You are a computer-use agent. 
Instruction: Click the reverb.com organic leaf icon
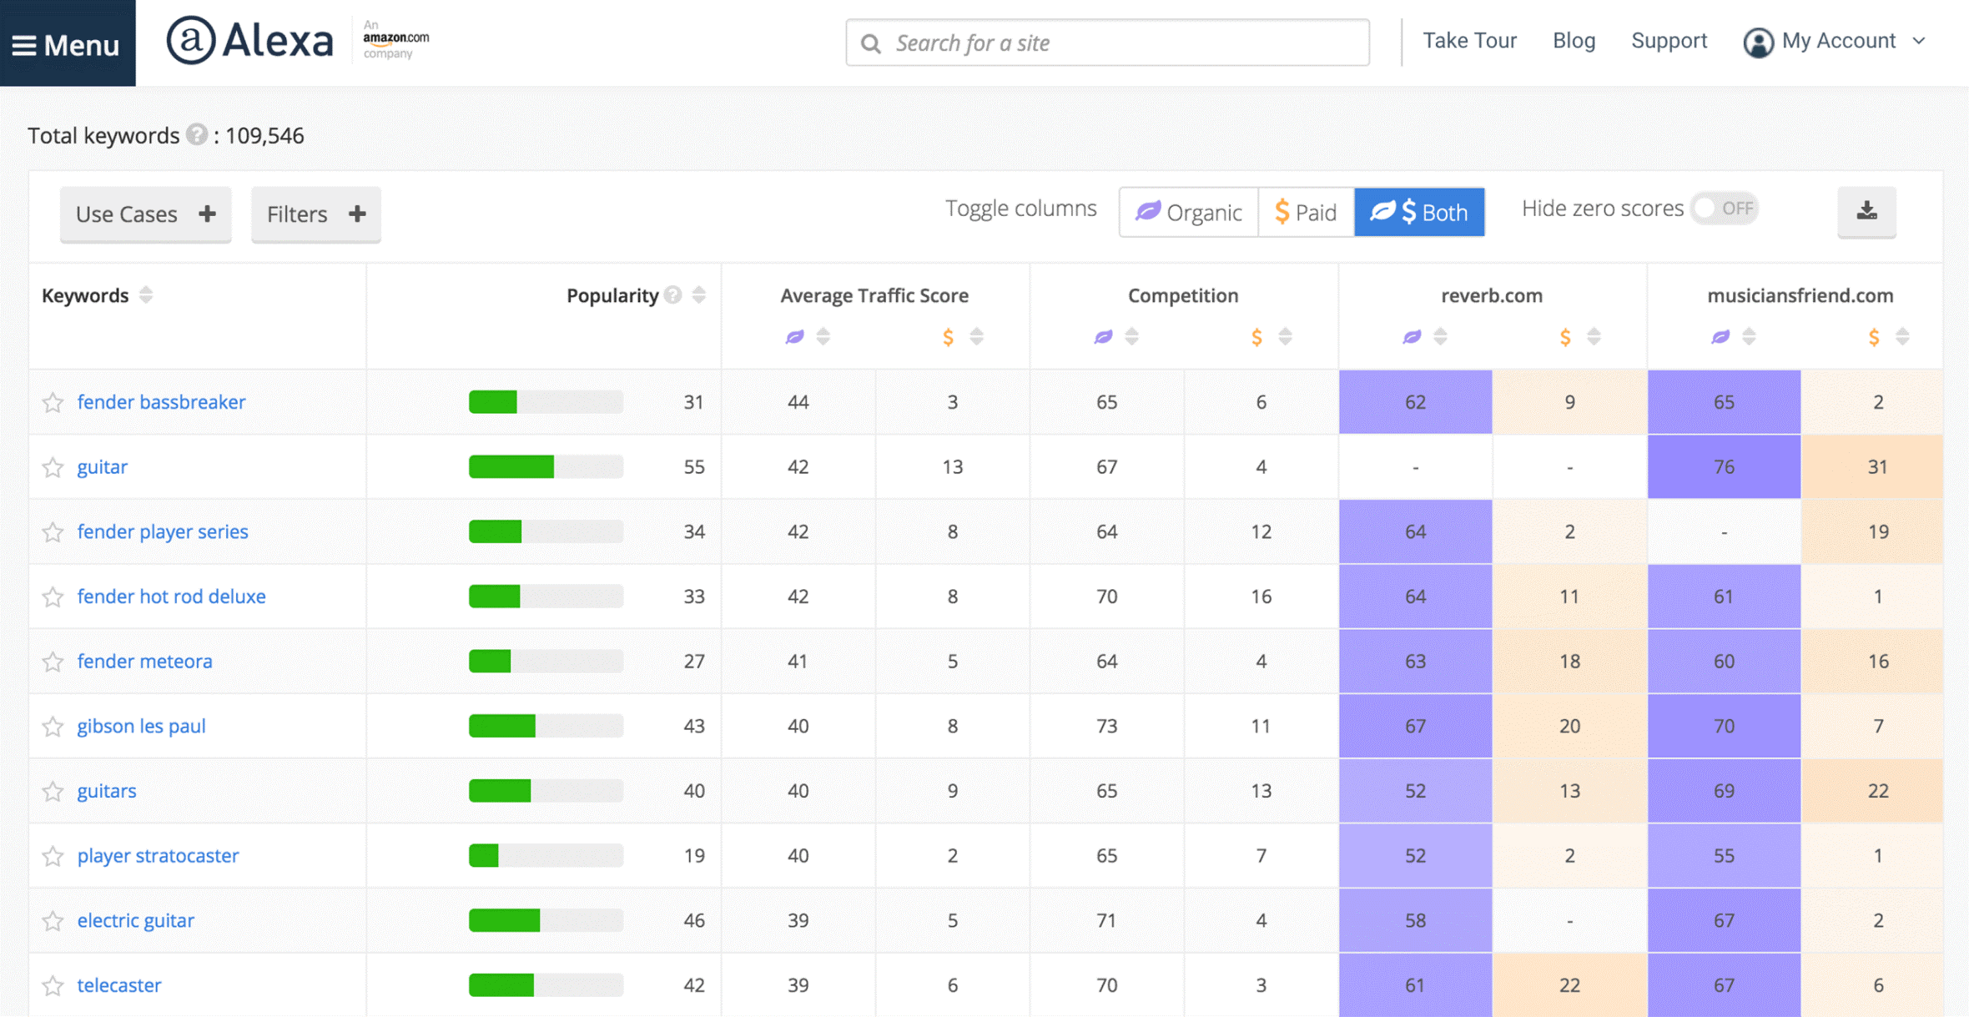(1412, 336)
